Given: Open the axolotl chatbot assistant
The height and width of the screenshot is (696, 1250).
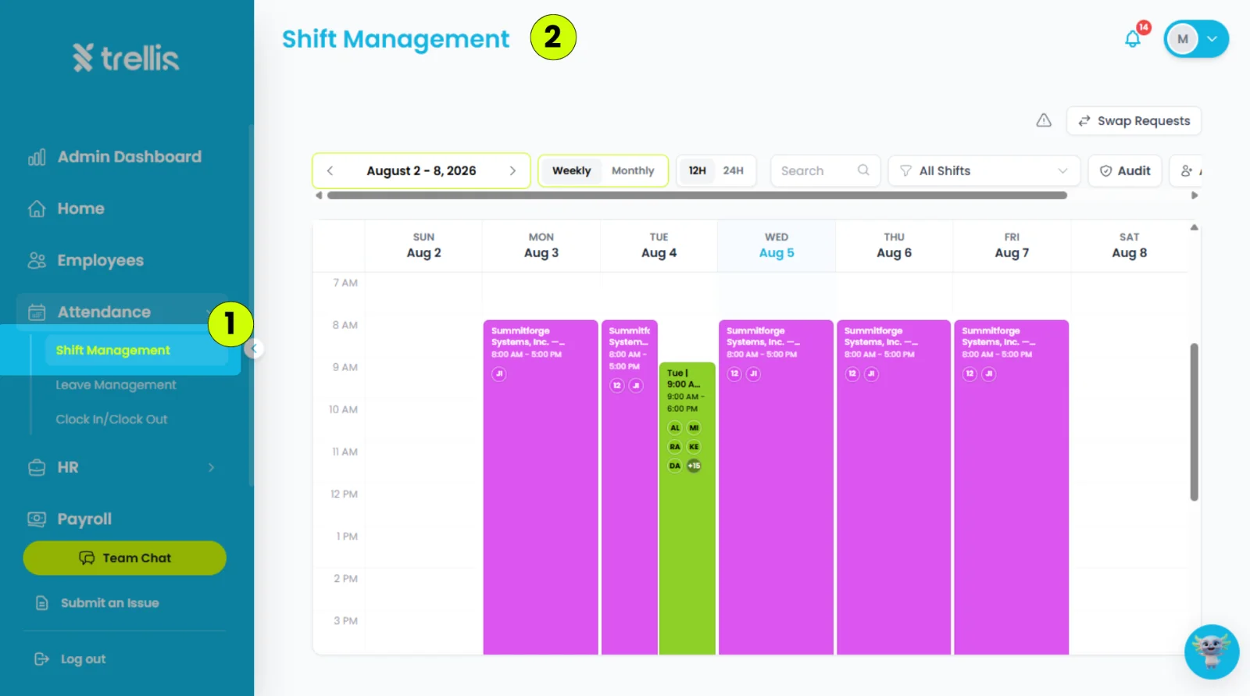Looking at the screenshot, I should tap(1212, 651).
